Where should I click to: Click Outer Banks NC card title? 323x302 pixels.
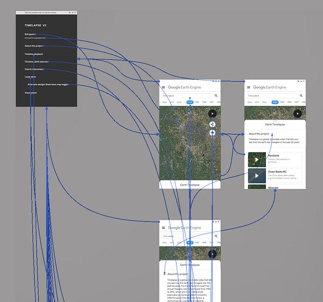[277, 172]
